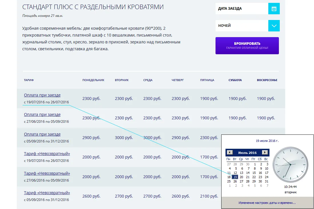Click the Июль 2016 month title
This screenshot has height=209, width=314.
click(x=247, y=153)
